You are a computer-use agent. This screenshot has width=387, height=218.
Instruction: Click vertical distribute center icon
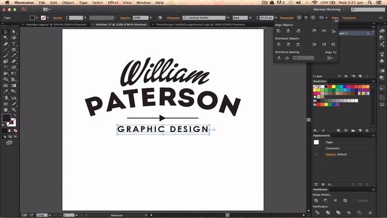288,44
